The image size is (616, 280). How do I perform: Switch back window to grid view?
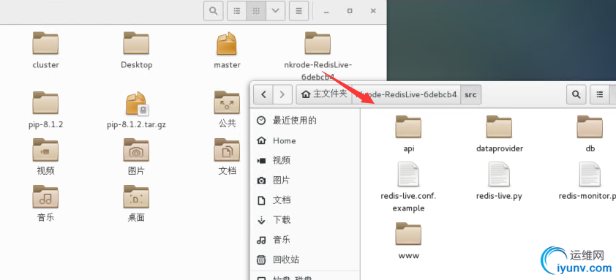coord(256,11)
